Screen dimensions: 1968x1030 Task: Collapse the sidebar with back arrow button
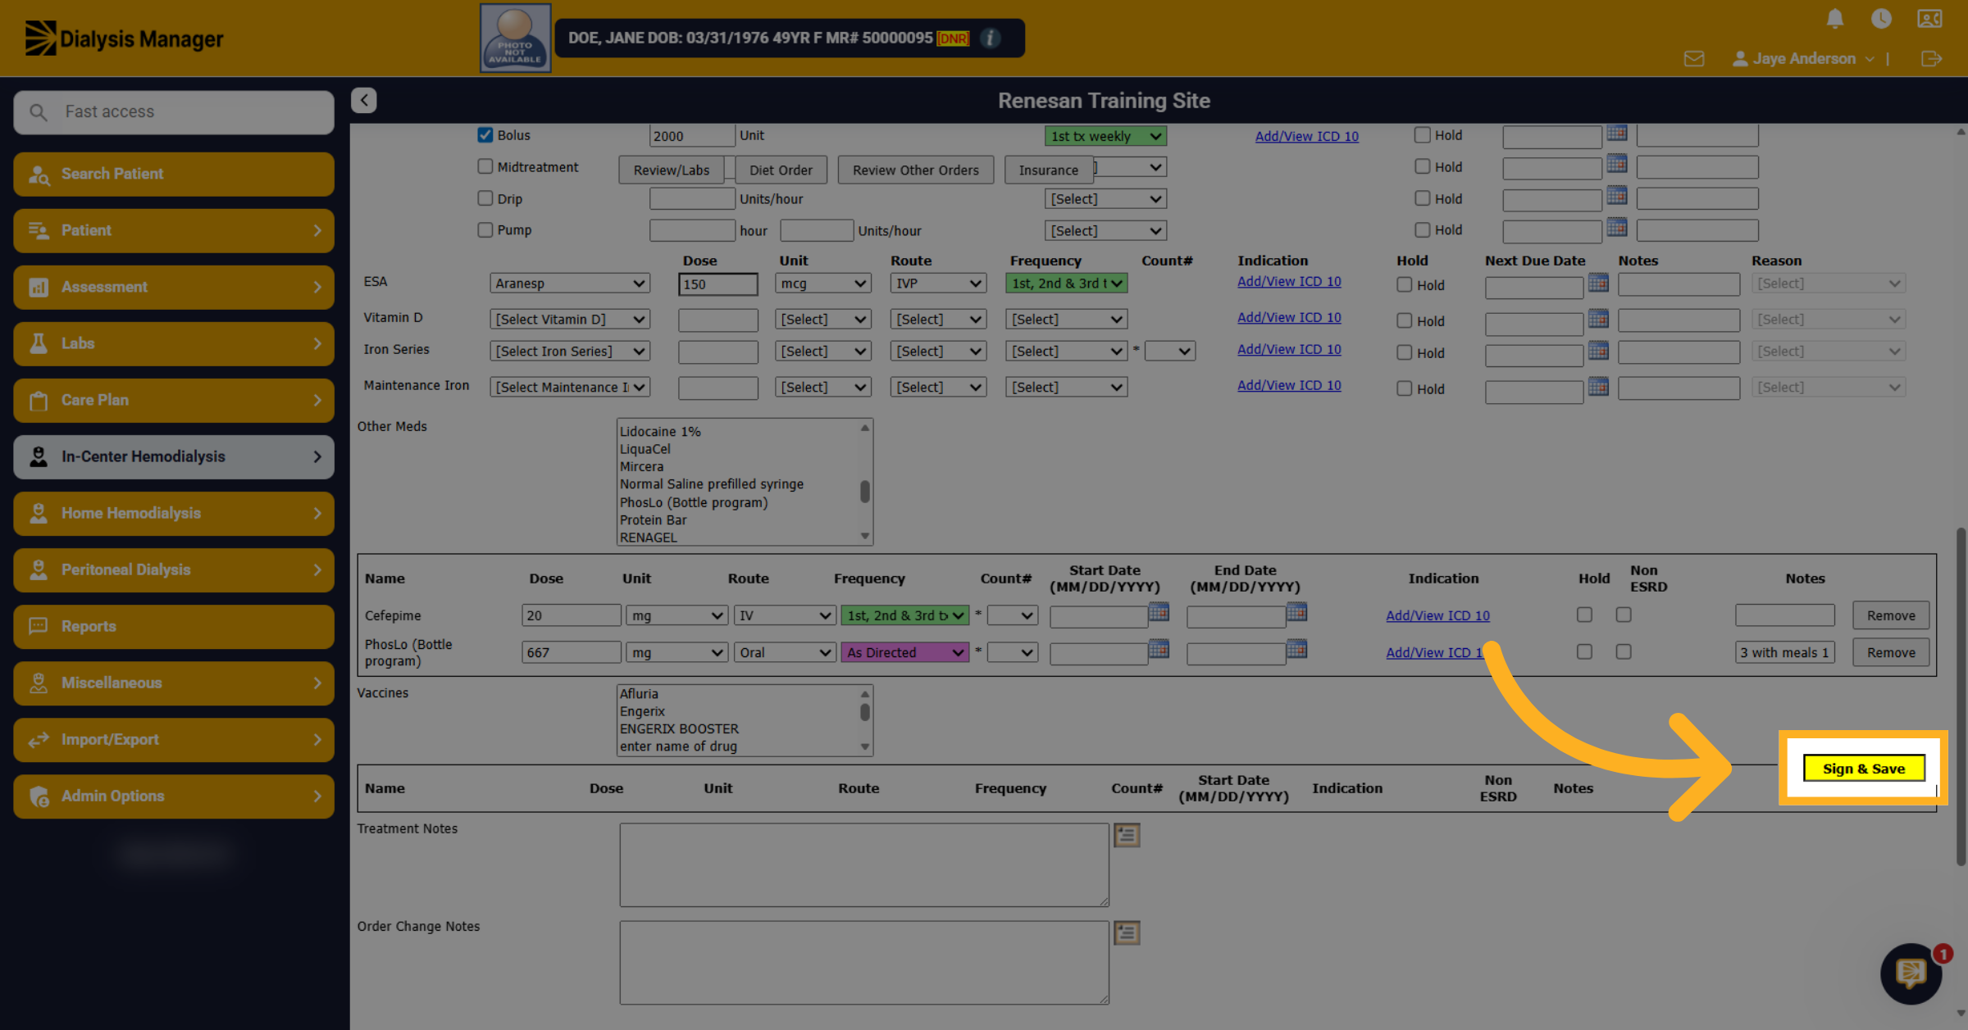tap(364, 100)
